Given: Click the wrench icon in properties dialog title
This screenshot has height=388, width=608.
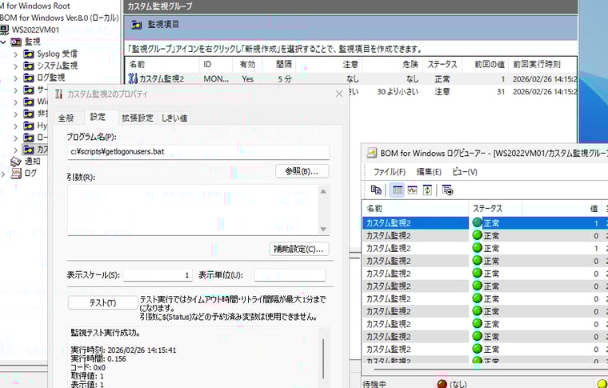Looking at the screenshot, I should [58, 94].
